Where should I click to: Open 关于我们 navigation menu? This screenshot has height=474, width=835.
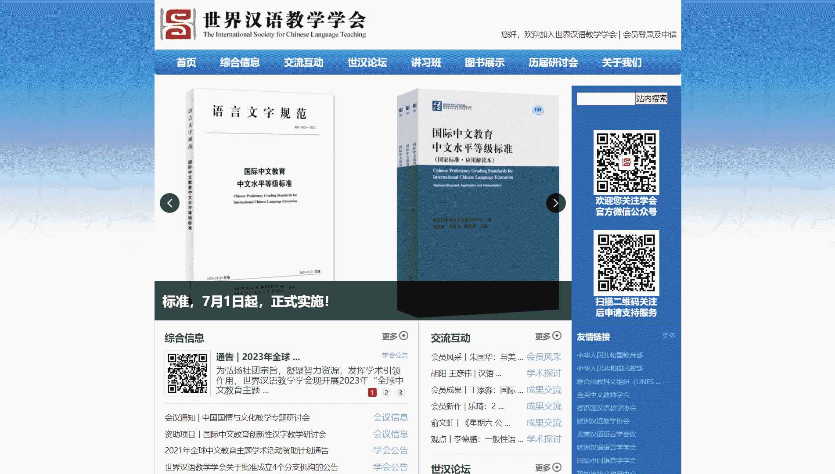tap(622, 63)
